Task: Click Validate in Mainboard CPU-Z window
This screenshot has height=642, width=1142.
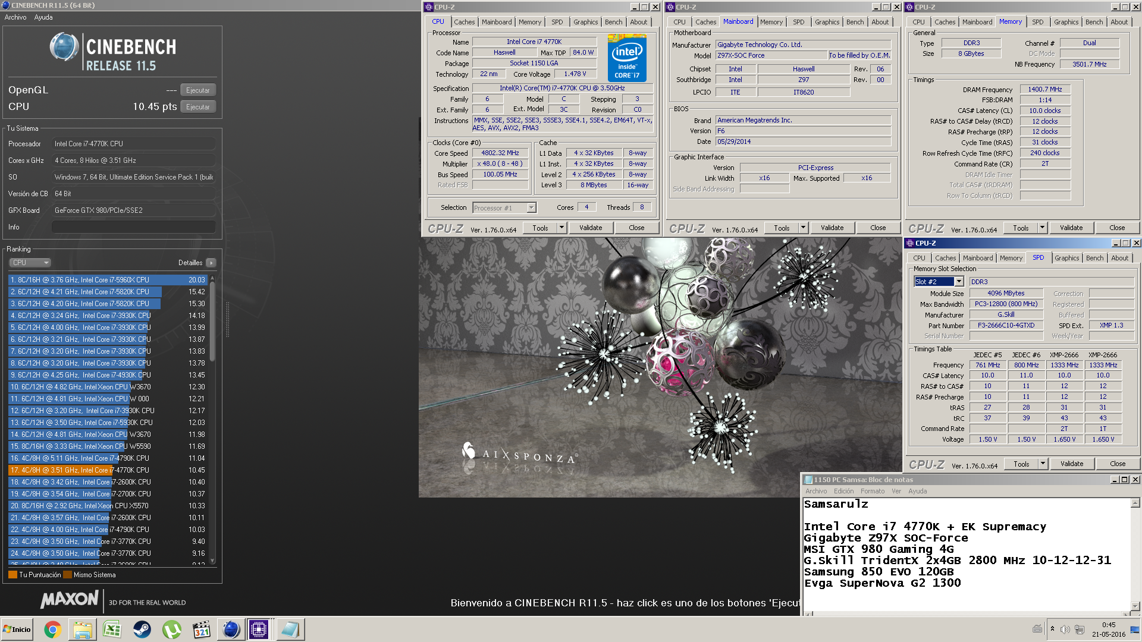Action: tap(832, 228)
